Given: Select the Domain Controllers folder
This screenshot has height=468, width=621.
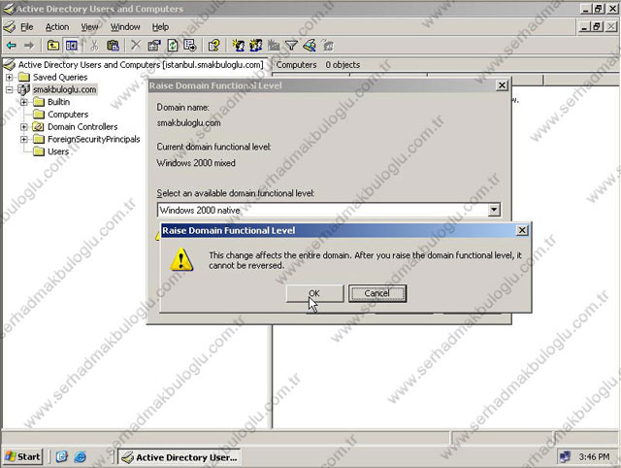Looking at the screenshot, I should 82,127.
